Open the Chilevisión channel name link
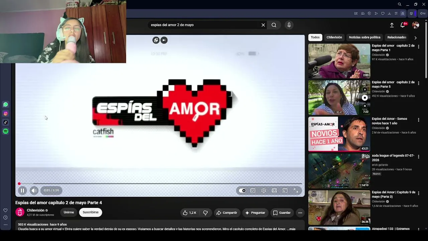The image size is (428, 241). (x=35, y=210)
